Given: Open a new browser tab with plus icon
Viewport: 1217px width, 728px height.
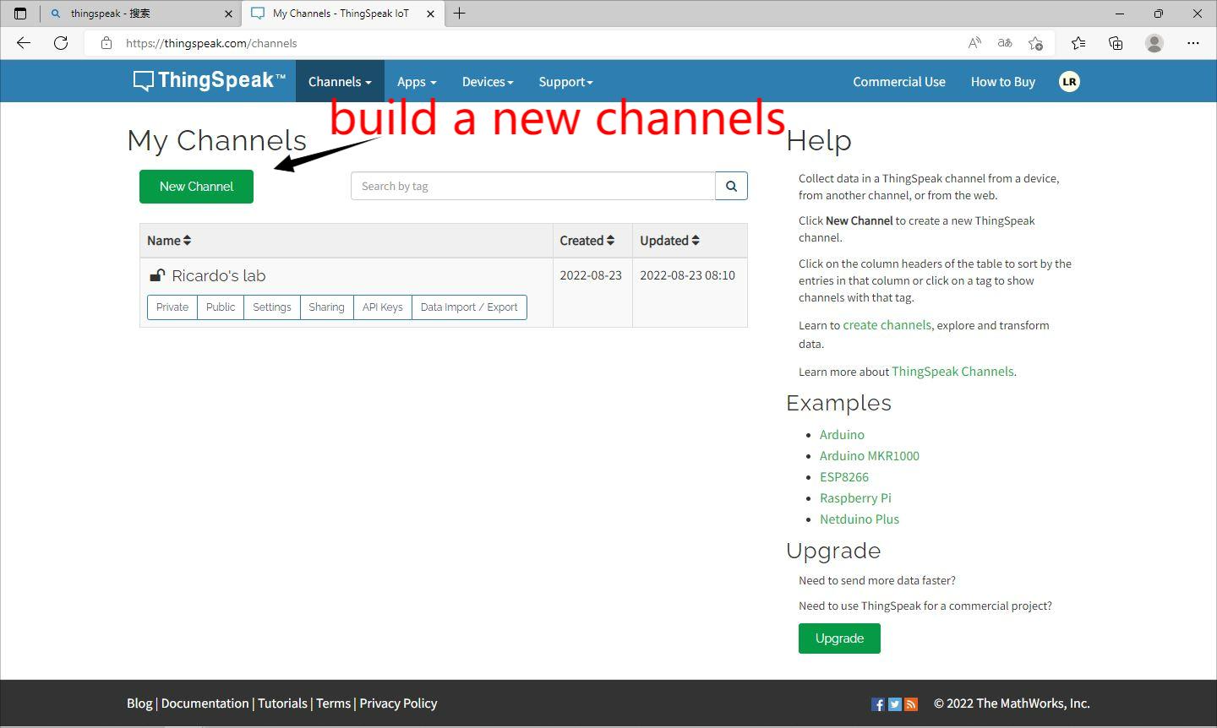Looking at the screenshot, I should point(460,14).
